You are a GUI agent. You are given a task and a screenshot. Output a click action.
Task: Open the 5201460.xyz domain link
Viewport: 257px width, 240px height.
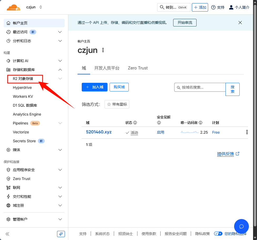coord(99,132)
